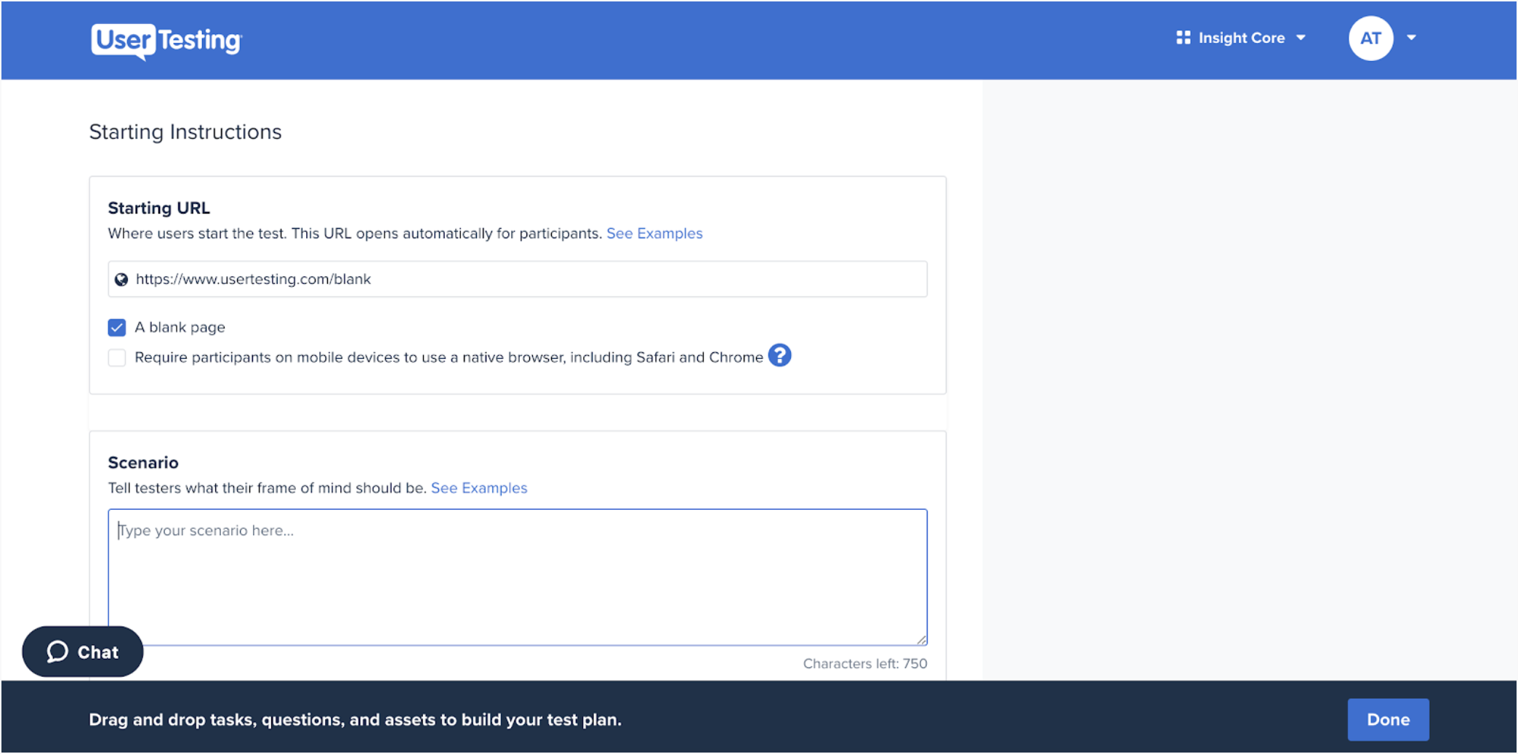Click the AT user avatar
1518x754 pixels.
pyautogui.click(x=1370, y=38)
